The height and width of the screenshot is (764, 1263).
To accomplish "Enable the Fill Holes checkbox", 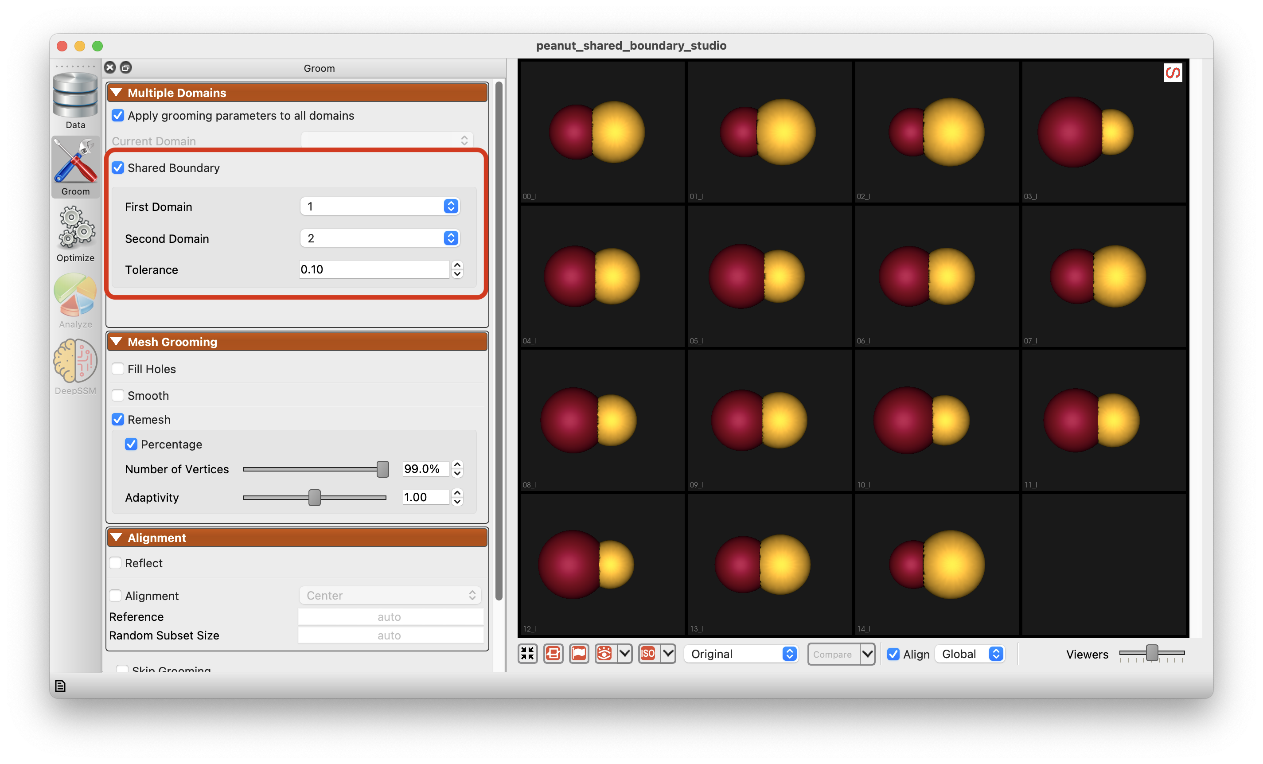I will (x=118, y=369).
